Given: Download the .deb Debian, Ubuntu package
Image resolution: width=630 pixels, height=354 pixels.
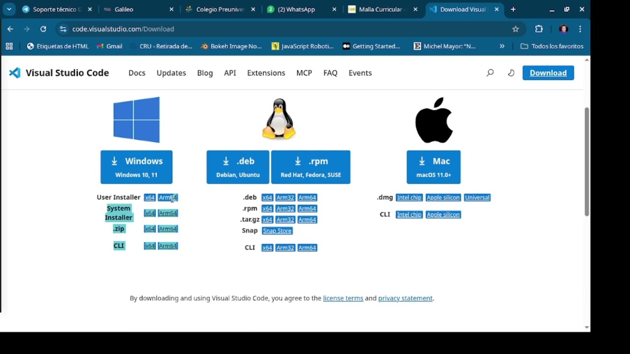Looking at the screenshot, I should tap(238, 167).
